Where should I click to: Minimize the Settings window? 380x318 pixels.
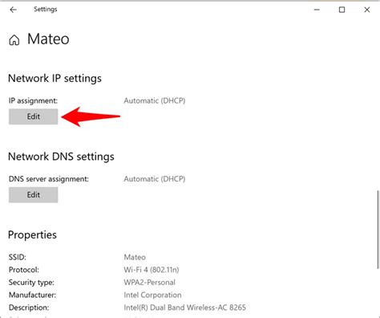click(x=317, y=10)
